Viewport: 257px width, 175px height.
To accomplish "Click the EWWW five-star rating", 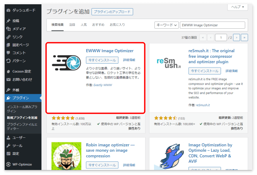I will tap(63, 118).
